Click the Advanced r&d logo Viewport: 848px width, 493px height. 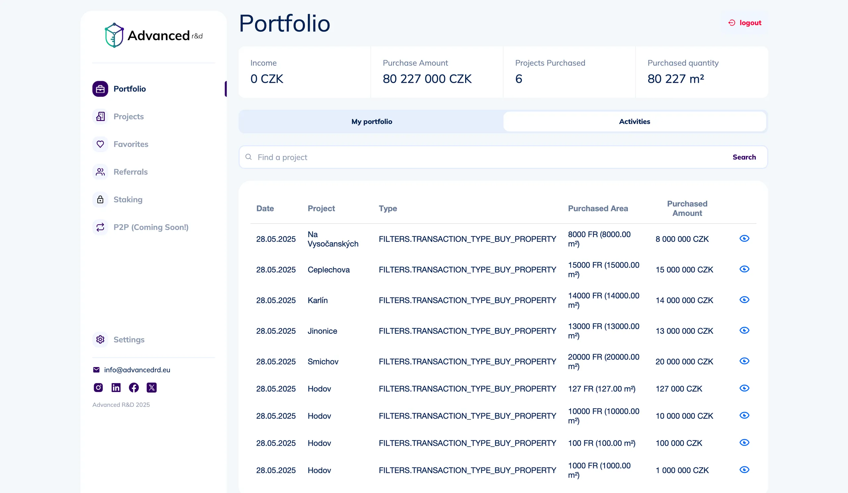tap(153, 35)
